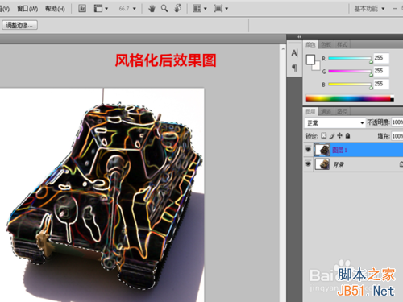This screenshot has width=403, height=302.
Task: Open the Paragraph panel icon
Action: (x=294, y=68)
